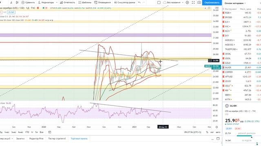
Task: Switch to Тестер стратегий tab
Action: [x=57, y=139]
